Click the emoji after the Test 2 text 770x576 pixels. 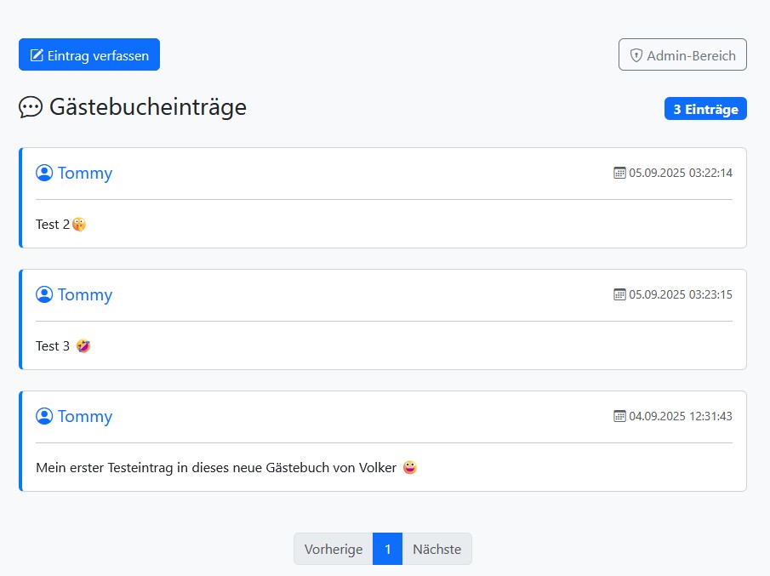(79, 225)
